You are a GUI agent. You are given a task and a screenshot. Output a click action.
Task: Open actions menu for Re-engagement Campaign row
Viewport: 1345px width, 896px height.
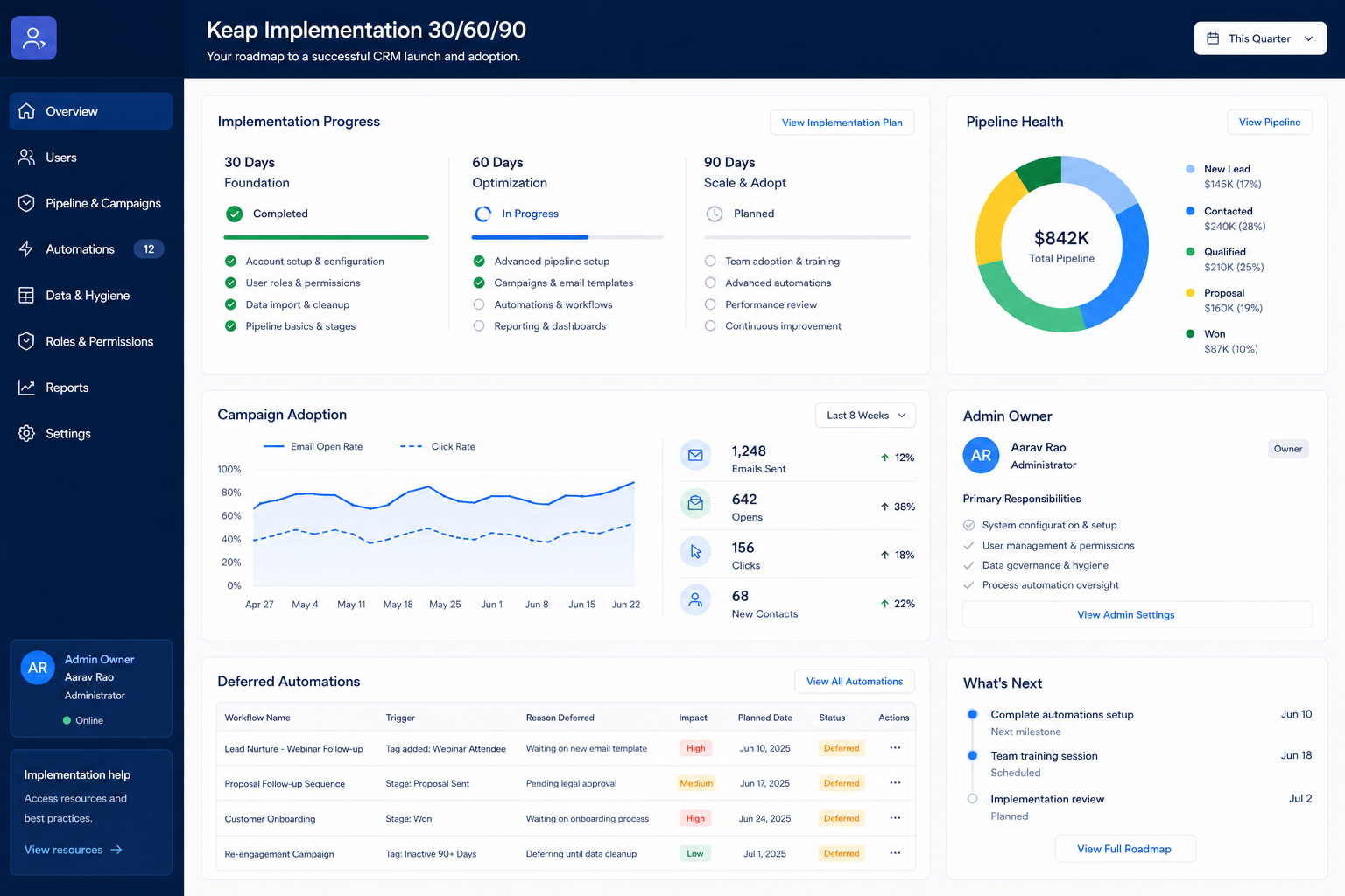[895, 853]
